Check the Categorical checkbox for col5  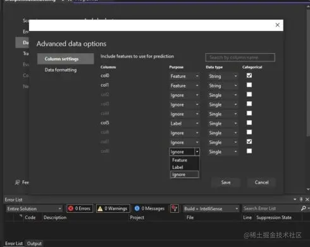click(249, 123)
